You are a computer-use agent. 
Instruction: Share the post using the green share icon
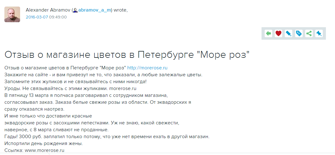309,33
